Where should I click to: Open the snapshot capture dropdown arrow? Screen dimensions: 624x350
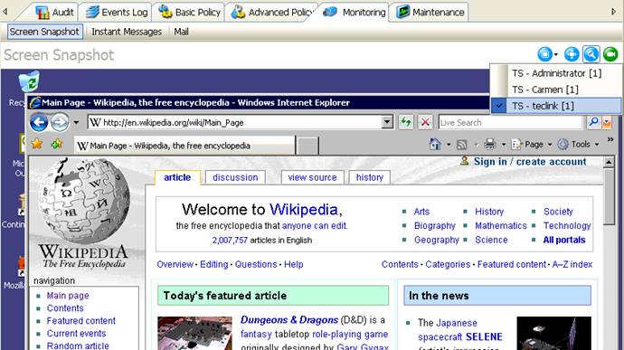(556, 54)
